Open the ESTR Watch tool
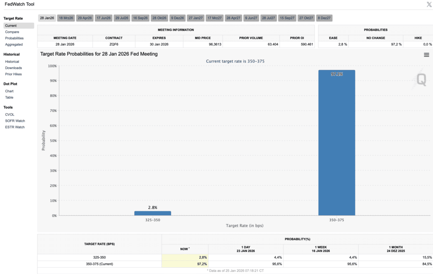Screen dimensions: 433x274 coord(15,127)
